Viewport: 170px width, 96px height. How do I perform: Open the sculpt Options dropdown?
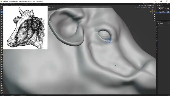[153, 7]
